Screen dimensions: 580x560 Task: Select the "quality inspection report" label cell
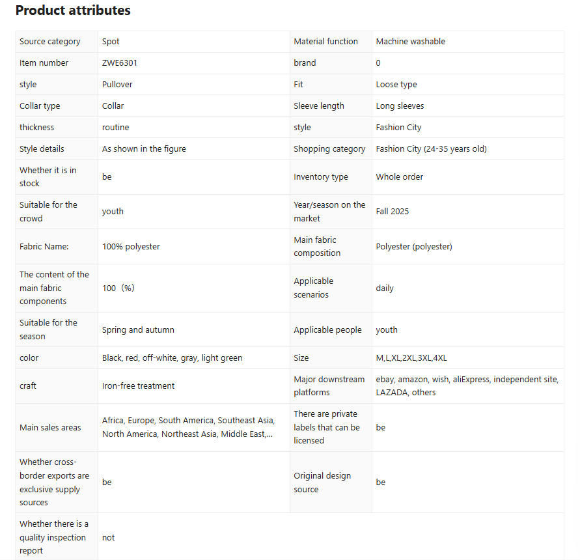coord(53,538)
